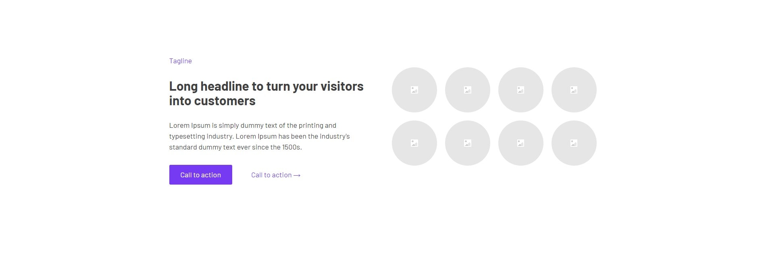Screen dimensions: 766x266
Task: Select the image placeholder icon, second circle, top row
Action: [x=467, y=90]
